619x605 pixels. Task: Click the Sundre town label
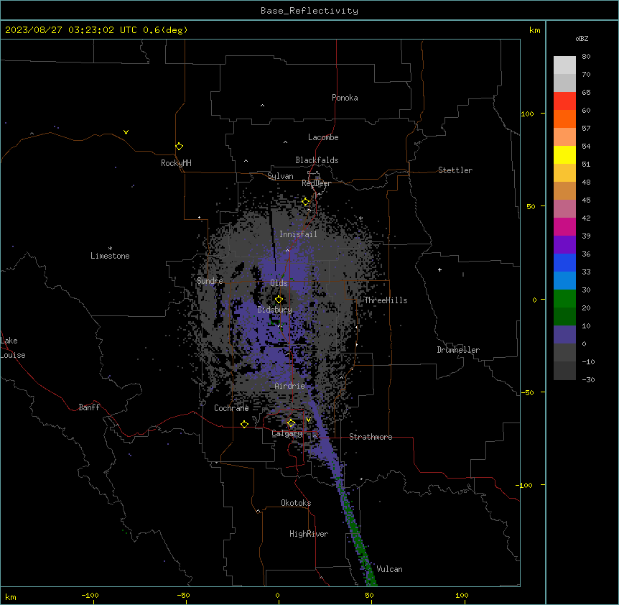click(x=210, y=281)
